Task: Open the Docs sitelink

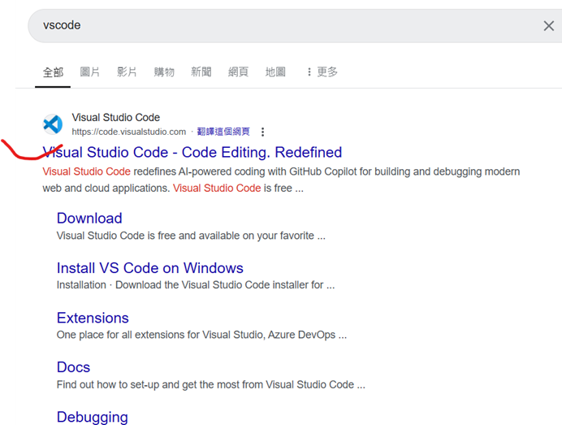Action: (x=73, y=367)
